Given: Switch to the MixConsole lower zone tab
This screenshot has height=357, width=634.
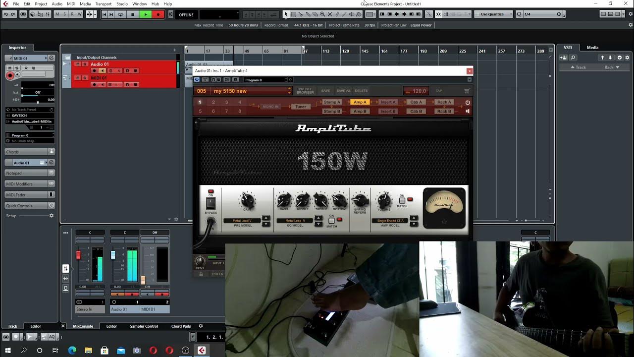Looking at the screenshot, I should (83, 326).
